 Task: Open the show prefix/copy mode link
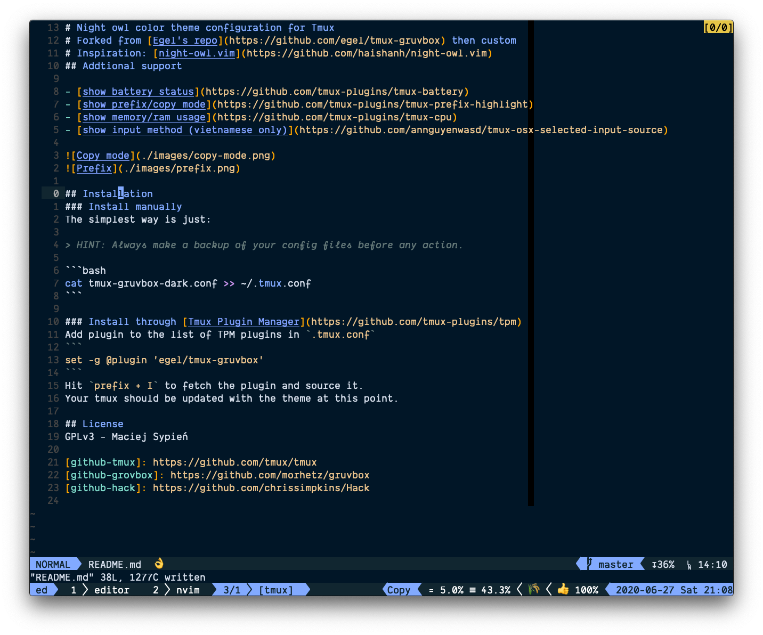click(144, 104)
